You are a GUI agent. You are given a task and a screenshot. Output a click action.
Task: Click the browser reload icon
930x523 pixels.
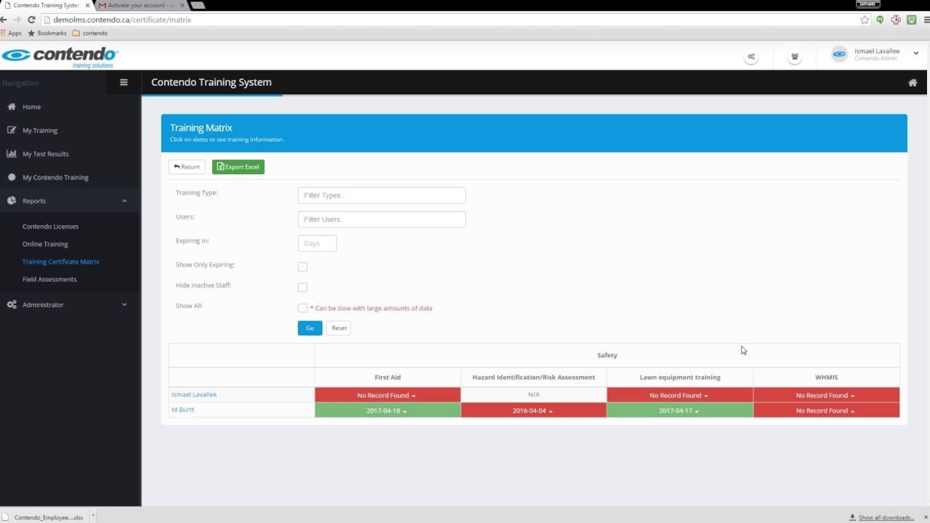point(31,20)
